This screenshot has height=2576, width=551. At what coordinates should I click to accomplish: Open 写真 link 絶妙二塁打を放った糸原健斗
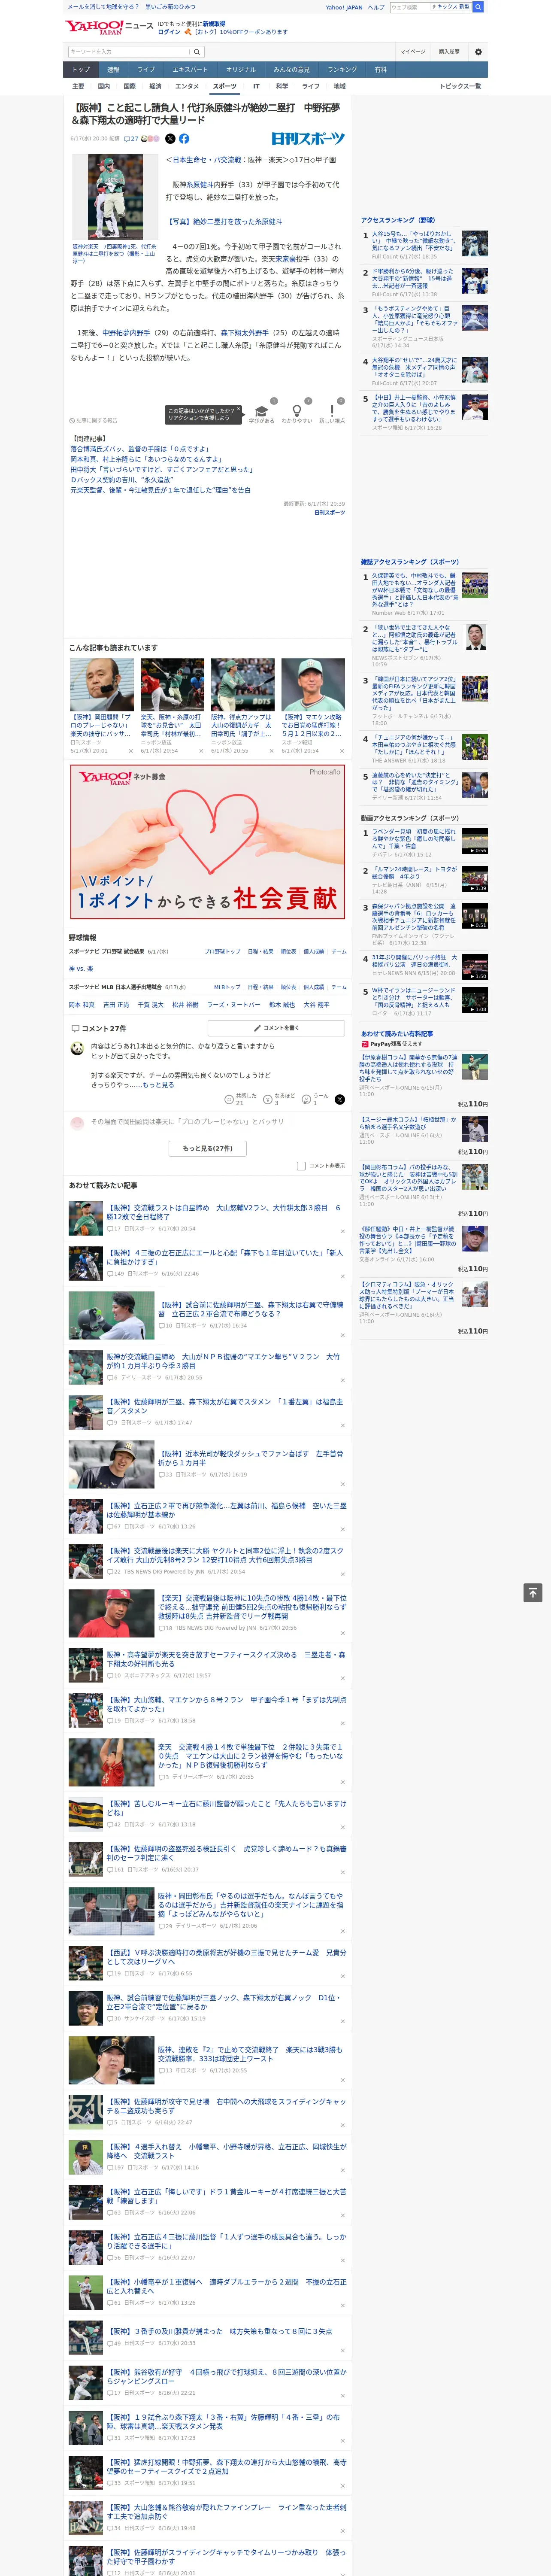tap(224, 222)
